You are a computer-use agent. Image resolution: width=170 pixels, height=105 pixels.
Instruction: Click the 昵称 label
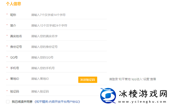[x=13, y=15]
